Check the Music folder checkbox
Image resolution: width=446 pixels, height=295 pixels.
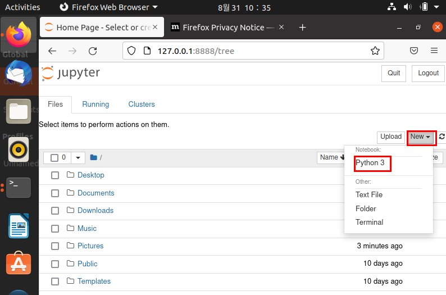click(x=55, y=229)
